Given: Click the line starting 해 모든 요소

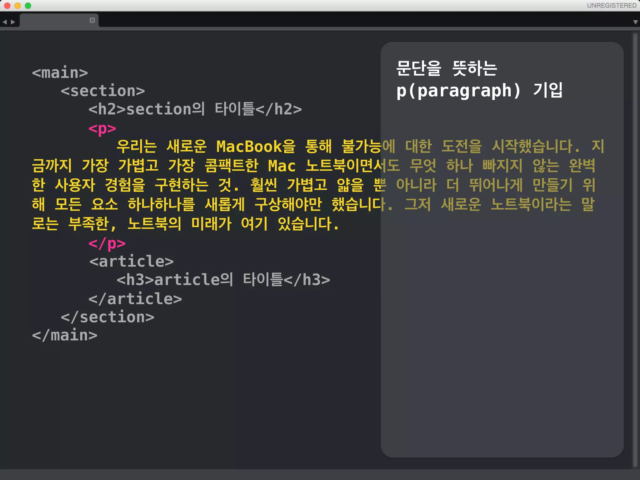Looking at the screenshot, I should point(313,204).
